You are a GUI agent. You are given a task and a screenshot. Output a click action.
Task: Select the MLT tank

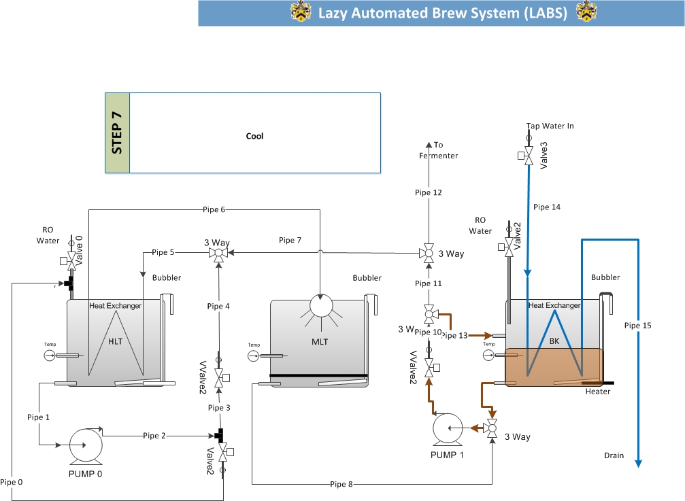click(x=319, y=343)
